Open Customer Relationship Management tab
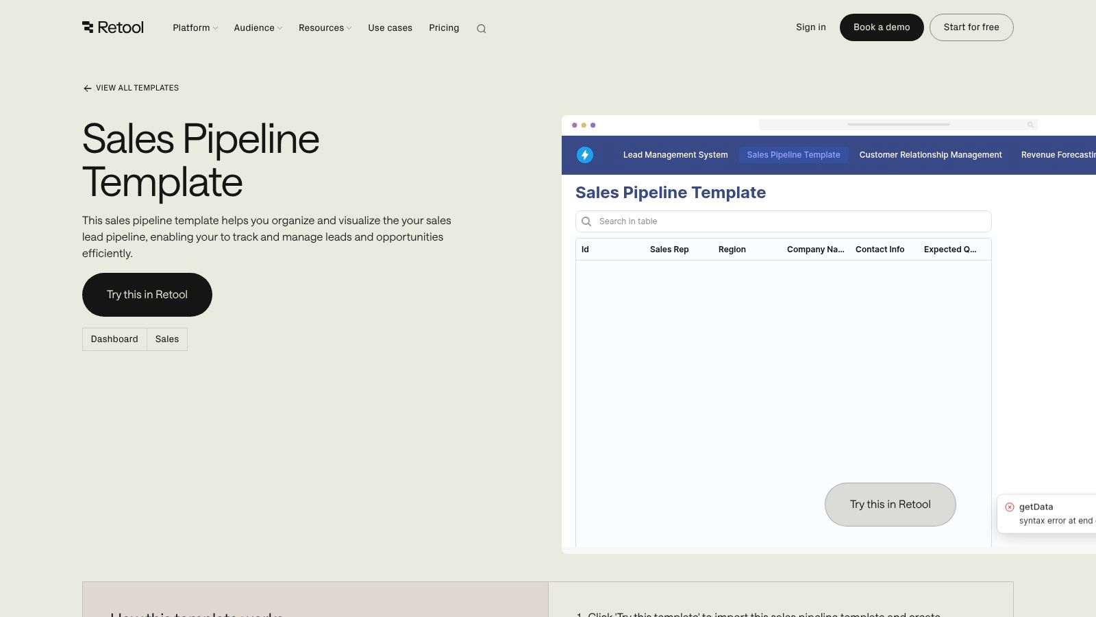1096x617 pixels. coord(931,155)
